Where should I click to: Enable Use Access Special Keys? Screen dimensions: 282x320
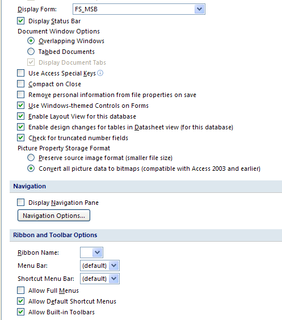[x=21, y=73]
